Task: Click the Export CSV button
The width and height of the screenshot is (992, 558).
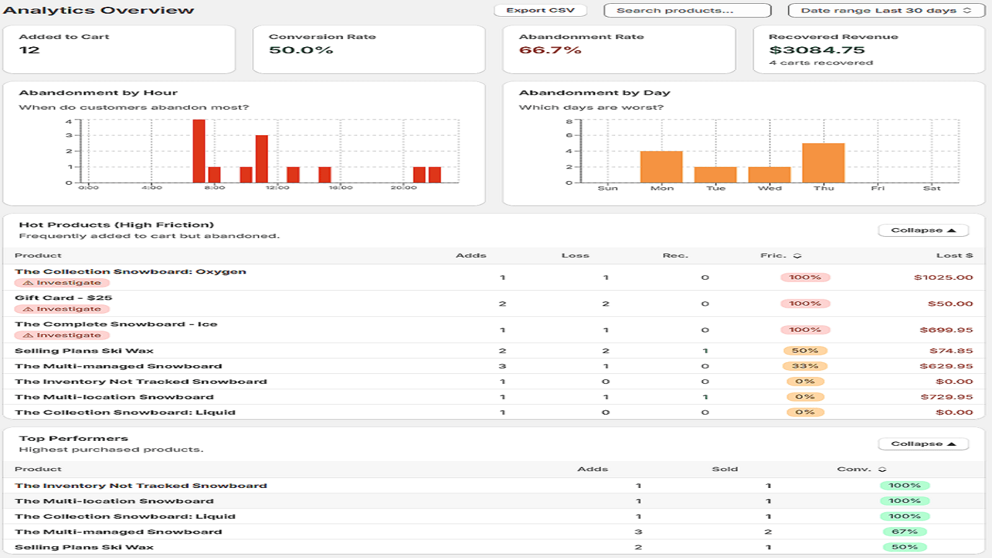Action: click(x=540, y=11)
